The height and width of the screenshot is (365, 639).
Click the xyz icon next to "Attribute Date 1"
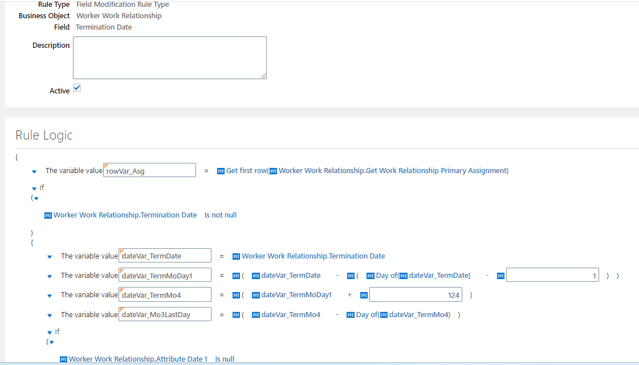point(63,359)
